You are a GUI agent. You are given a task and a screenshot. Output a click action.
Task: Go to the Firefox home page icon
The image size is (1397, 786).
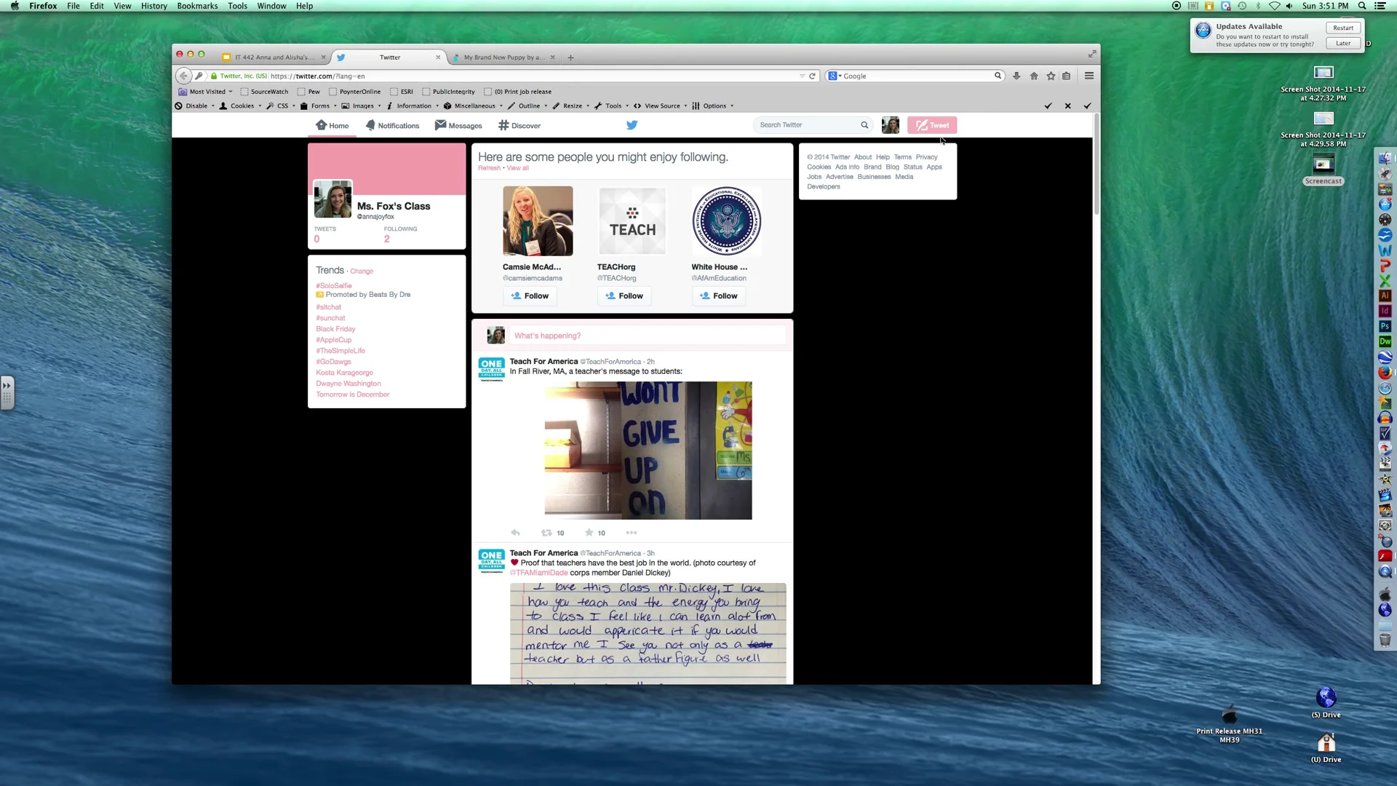point(1034,76)
